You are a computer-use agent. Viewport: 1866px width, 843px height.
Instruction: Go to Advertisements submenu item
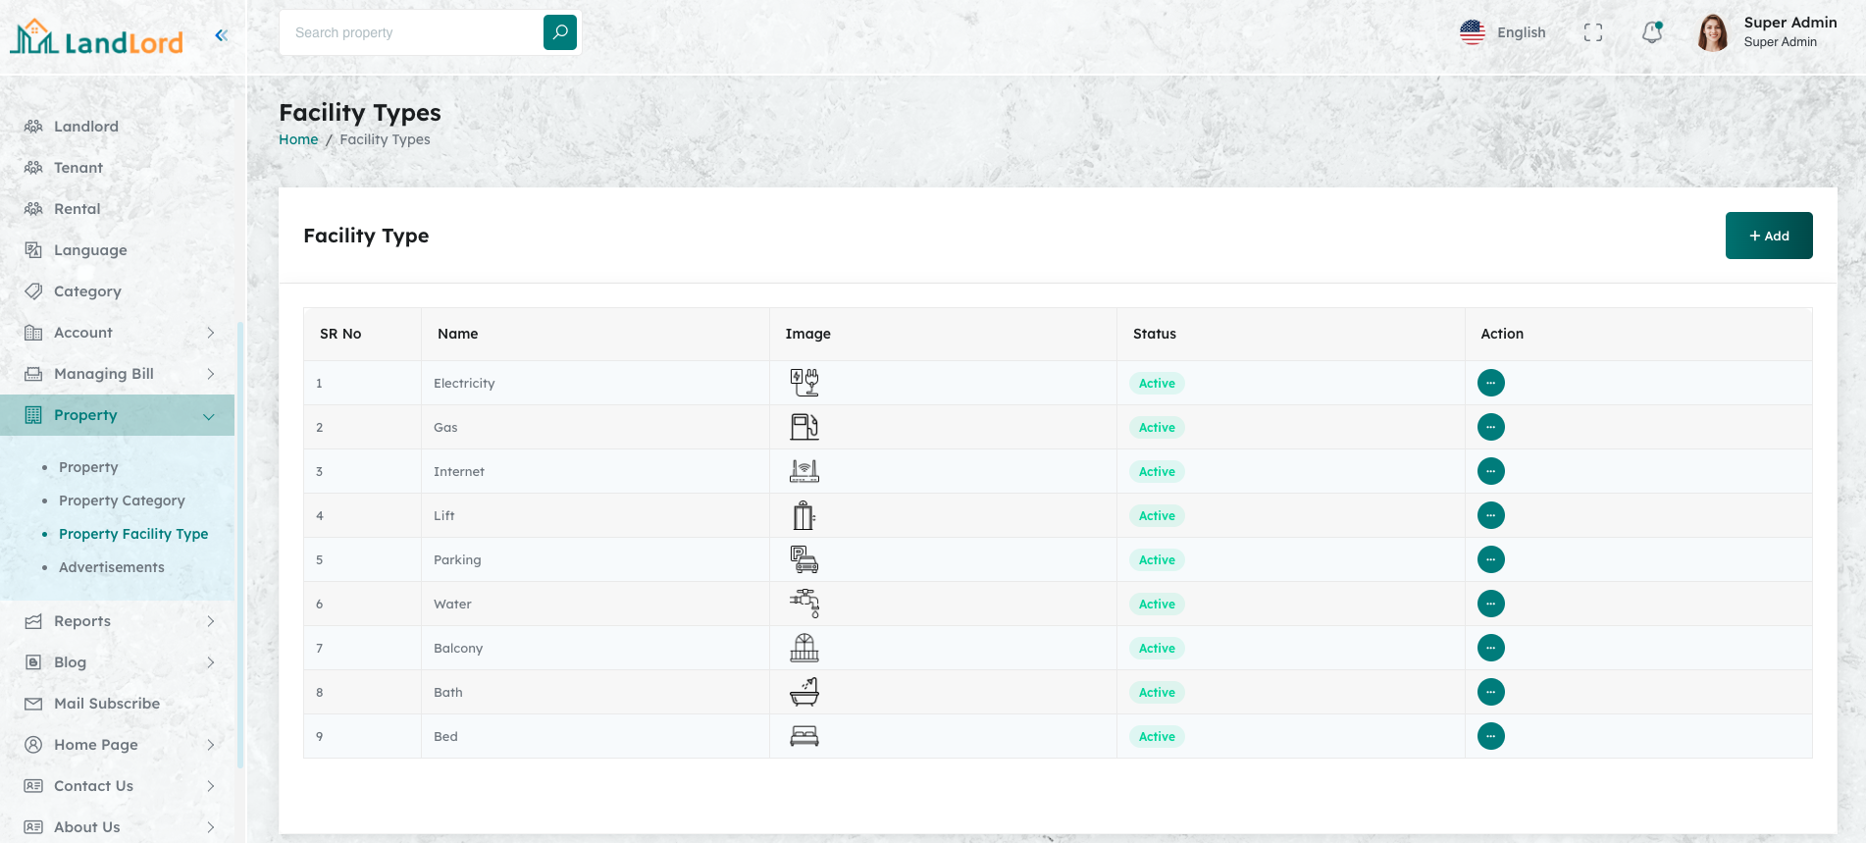[112, 567]
